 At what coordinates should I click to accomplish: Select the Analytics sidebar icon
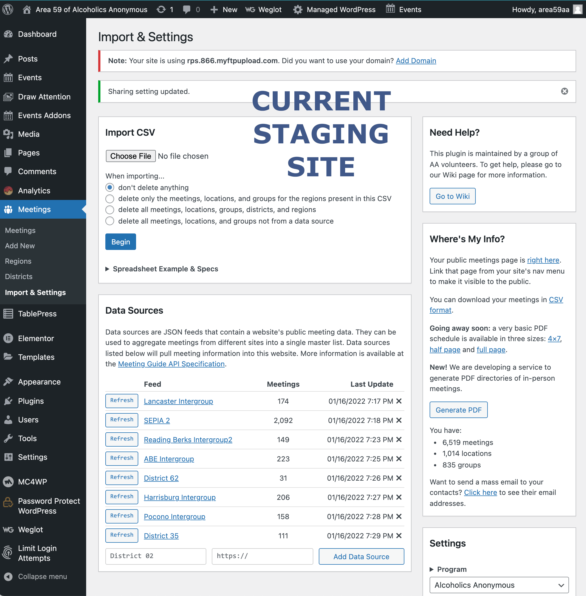(8, 190)
